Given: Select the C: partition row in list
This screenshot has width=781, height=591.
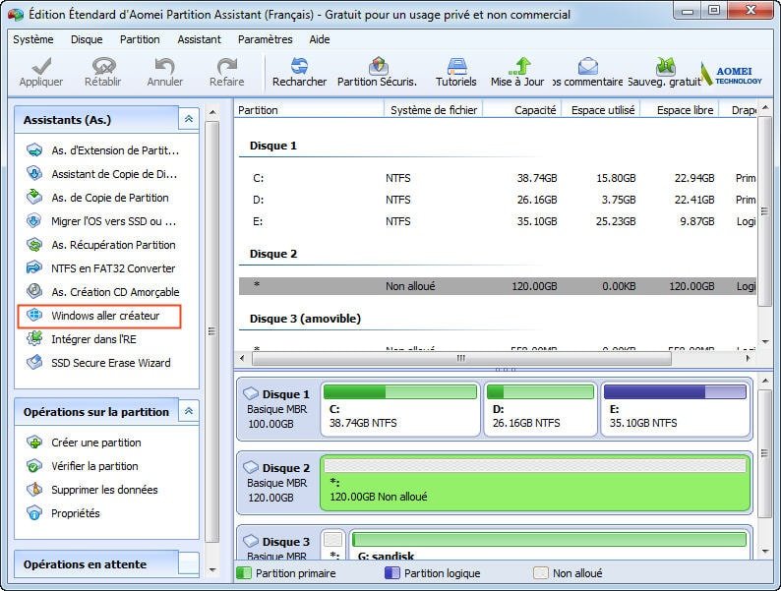Looking at the screenshot, I should pyautogui.click(x=498, y=178).
